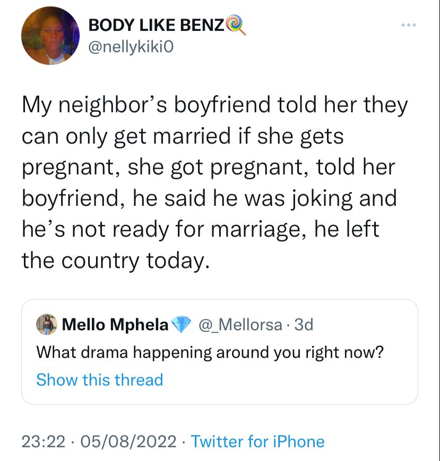Click Mello Mphela's small avatar
The image size is (440, 461).
pos(47,324)
